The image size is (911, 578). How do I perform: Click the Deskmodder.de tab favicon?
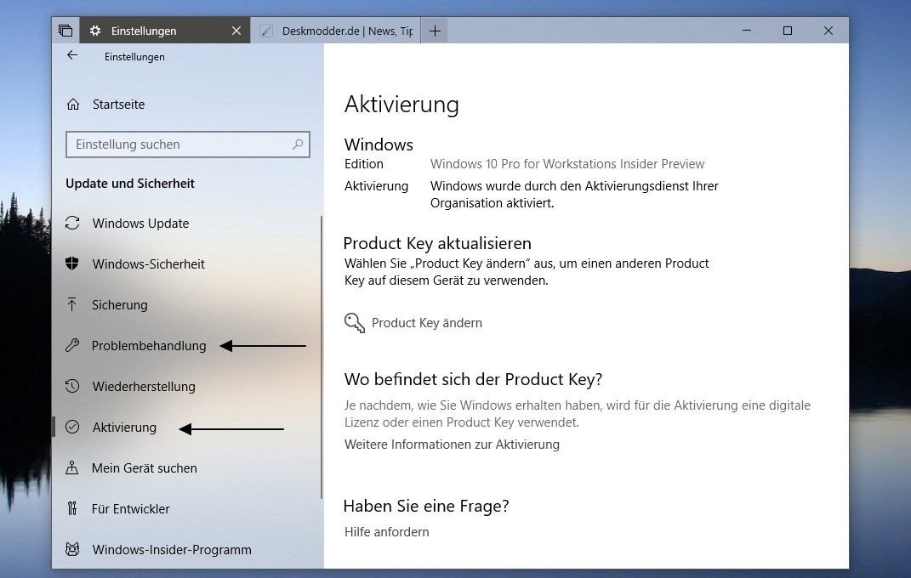coord(266,31)
